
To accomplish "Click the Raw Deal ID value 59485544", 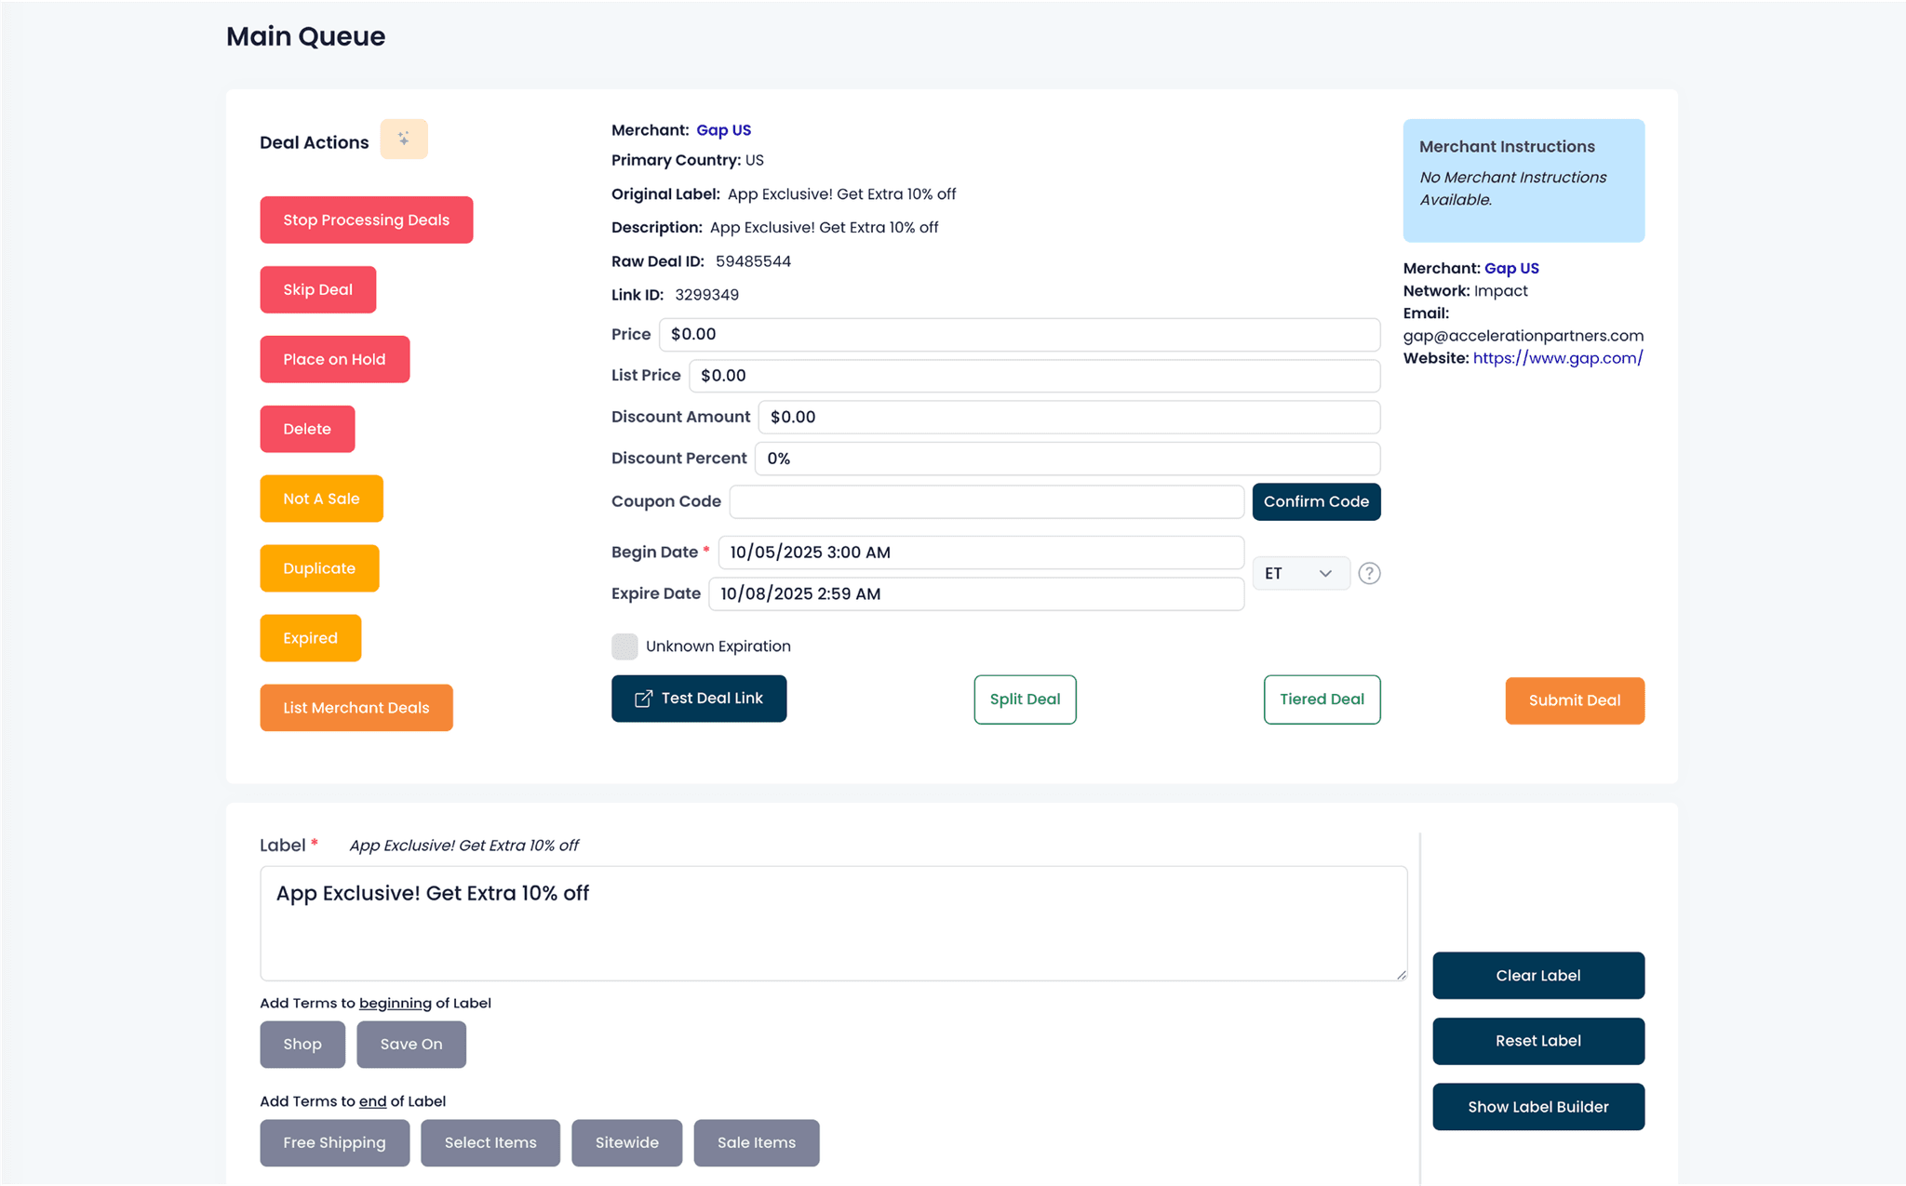I will click(x=753, y=261).
